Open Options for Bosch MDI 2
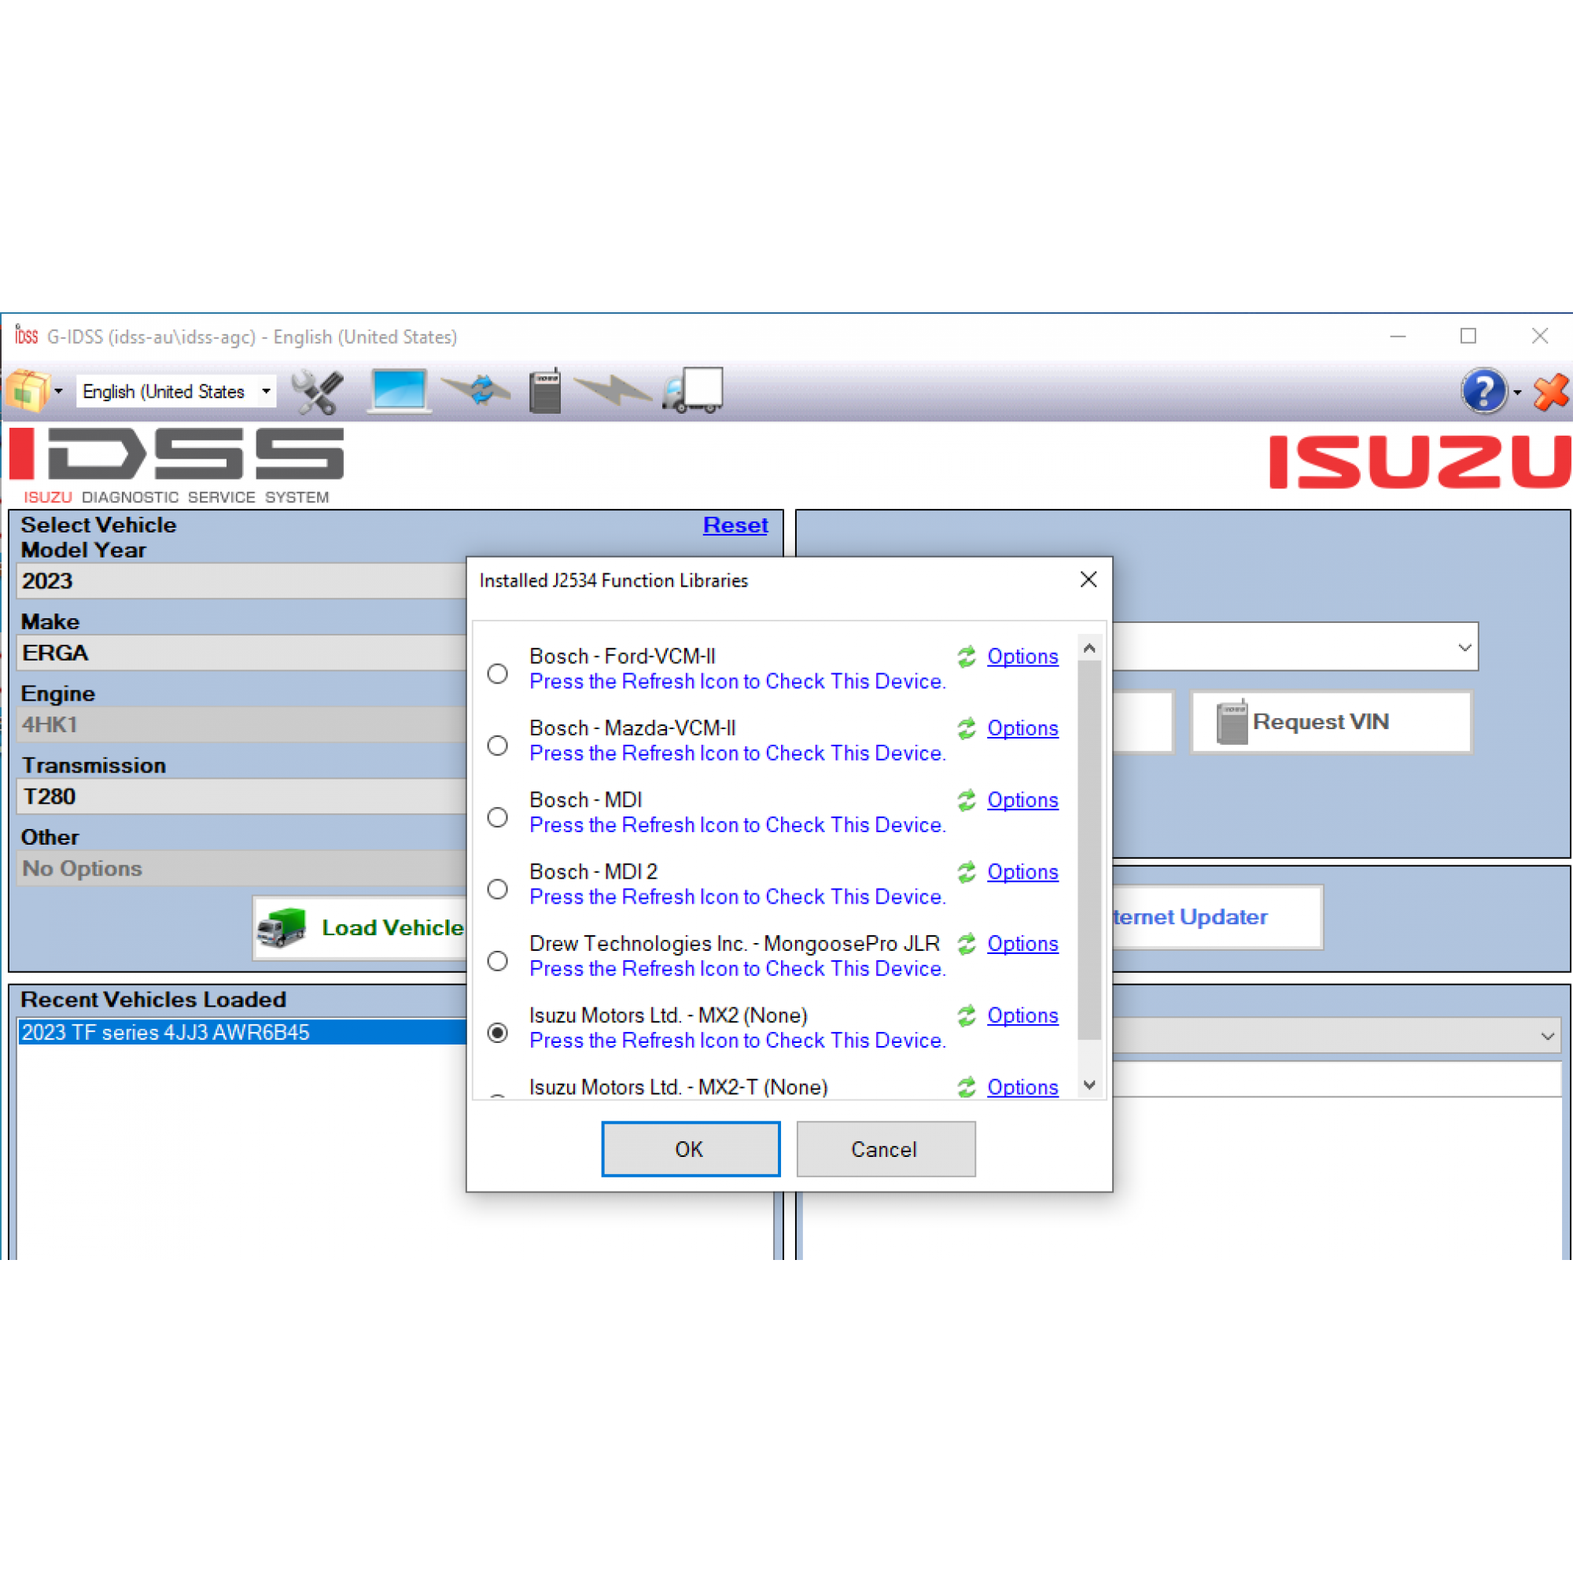Viewport: 1573px width, 1573px height. (1022, 872)
